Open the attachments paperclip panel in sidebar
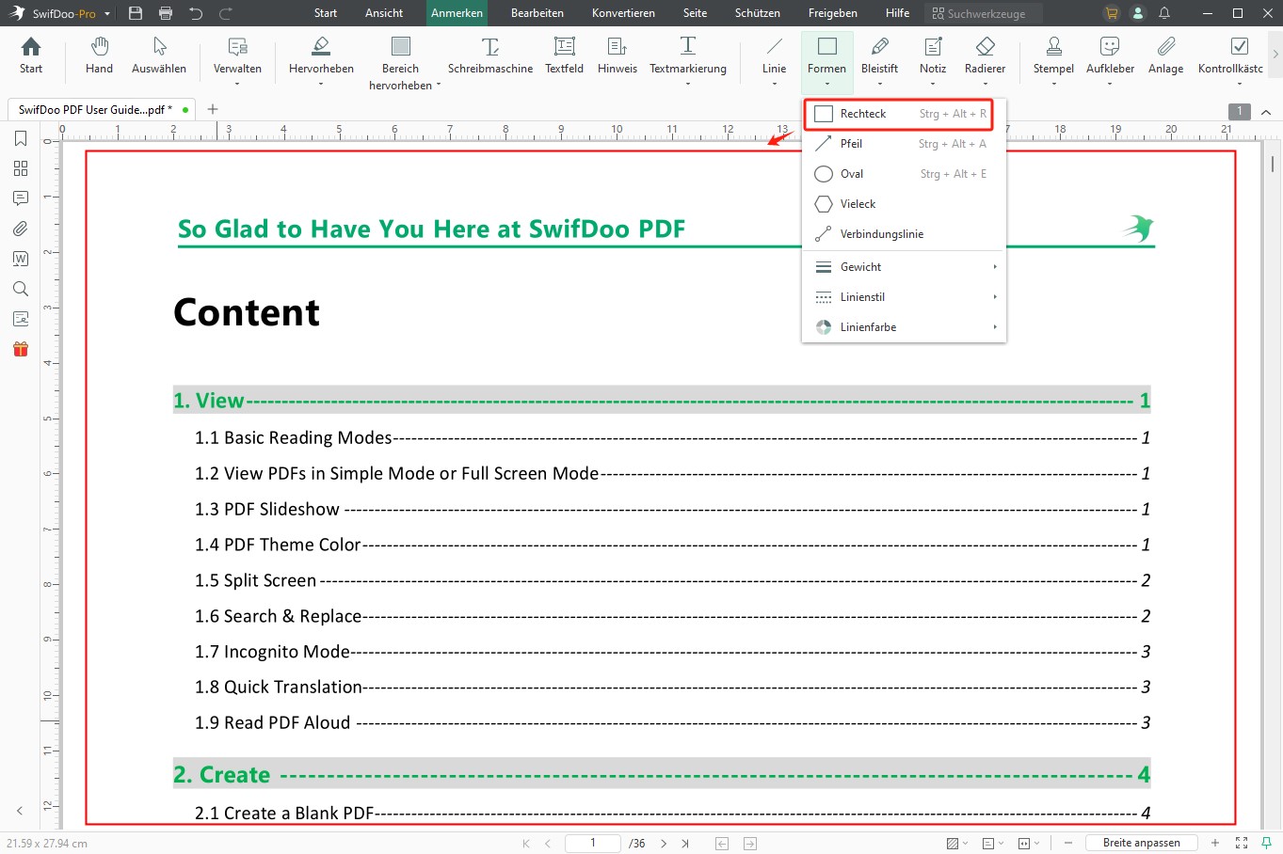The height and width of the screenshot is (854, 1283). 21,229
